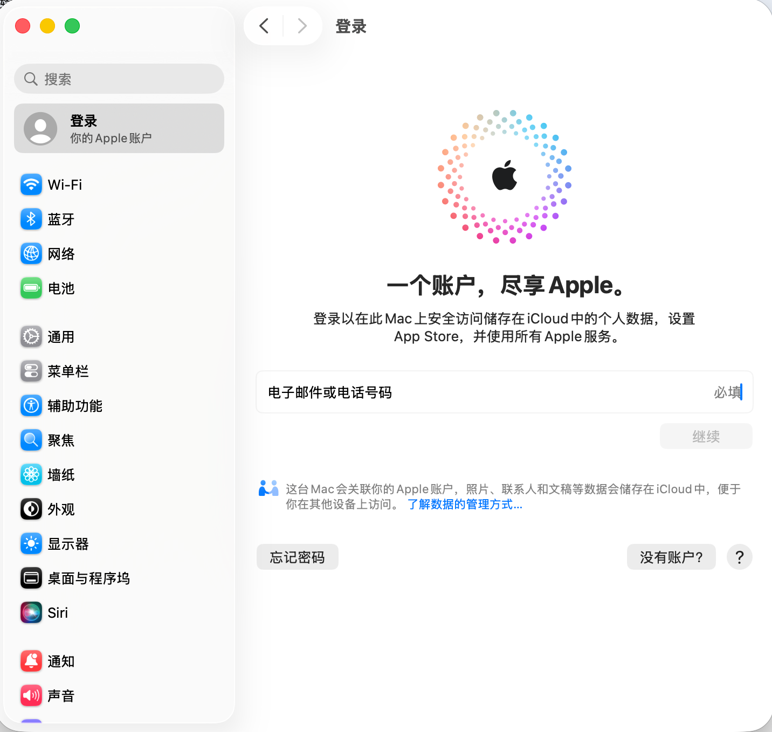
Task: Go back with the left chevron
Action: point(264,26)
